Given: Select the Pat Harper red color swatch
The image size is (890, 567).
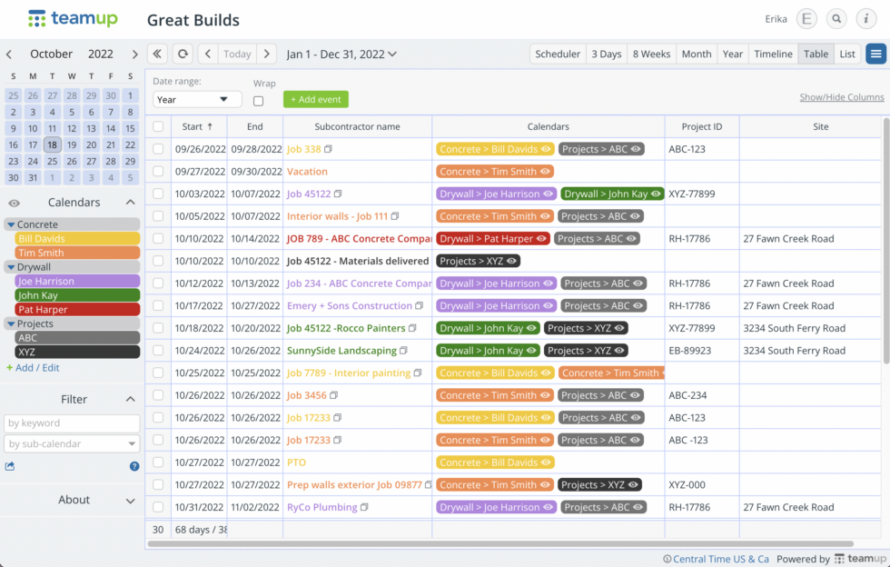Looking at the screenshot, I should 76,308.
